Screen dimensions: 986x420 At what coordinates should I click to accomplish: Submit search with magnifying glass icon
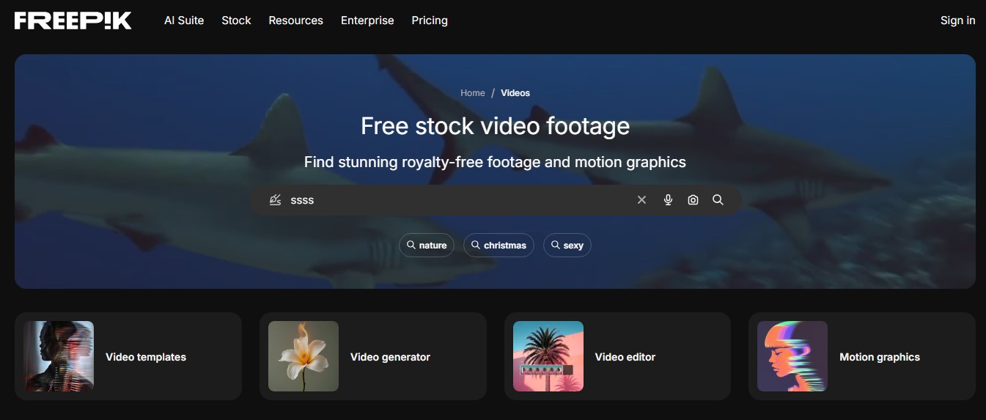718,200
